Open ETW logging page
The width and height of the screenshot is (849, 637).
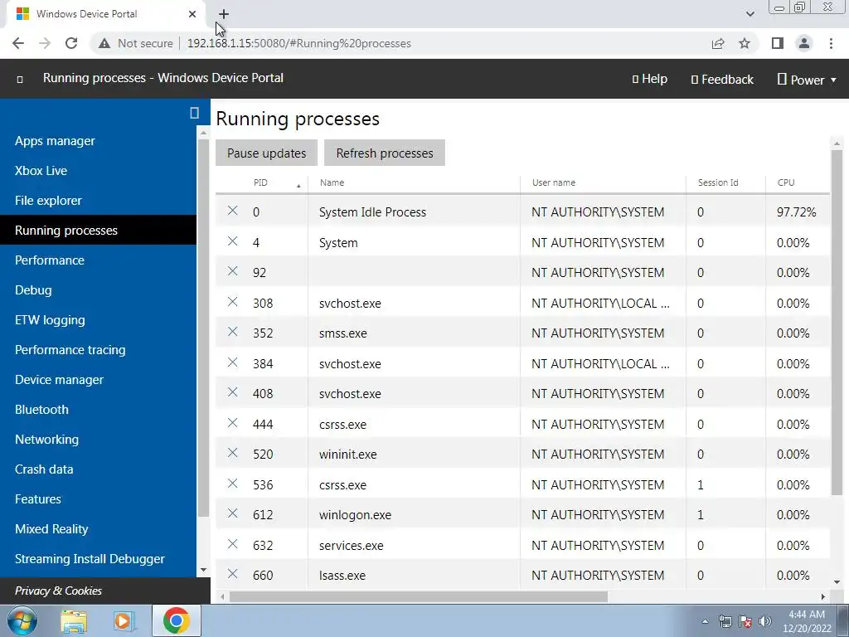coord(50,319)
